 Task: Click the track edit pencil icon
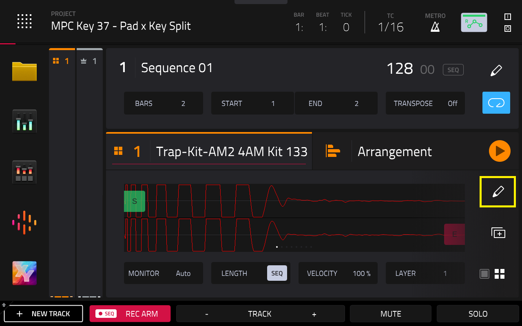tap(498, 192)
